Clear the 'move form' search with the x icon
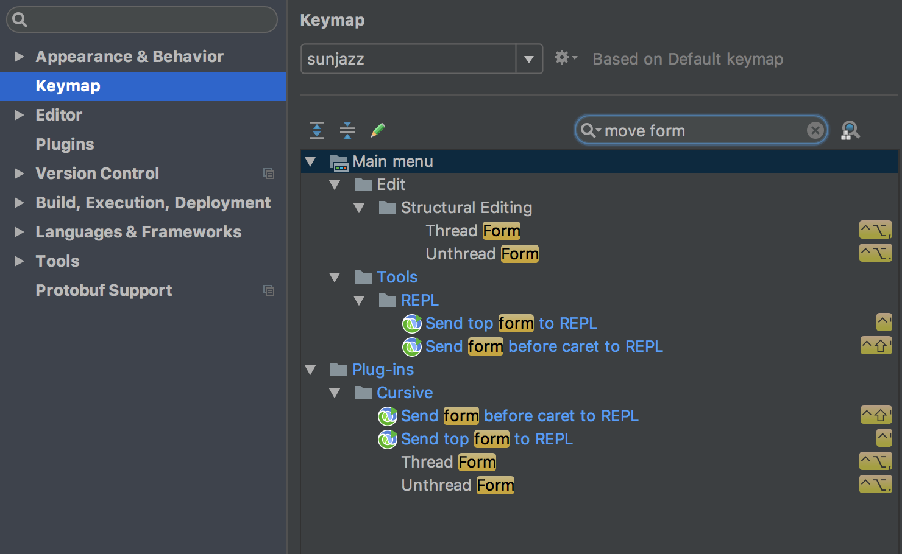This screenshot has width=902, height=554. click(x=815, y=130)
